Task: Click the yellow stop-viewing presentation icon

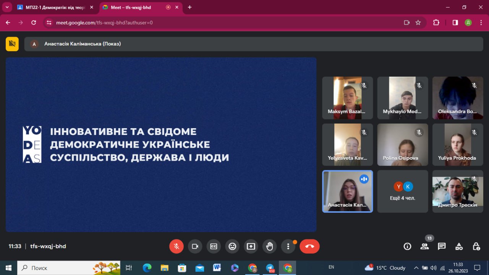Action: (x=12, y=44)
